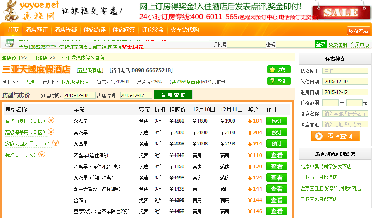Image resolution: width=373 pixels, height=218 pixels.
Task: Click the yoyoe.net rabbit logo
Action: pyautogui.click(x=30, y=10)
